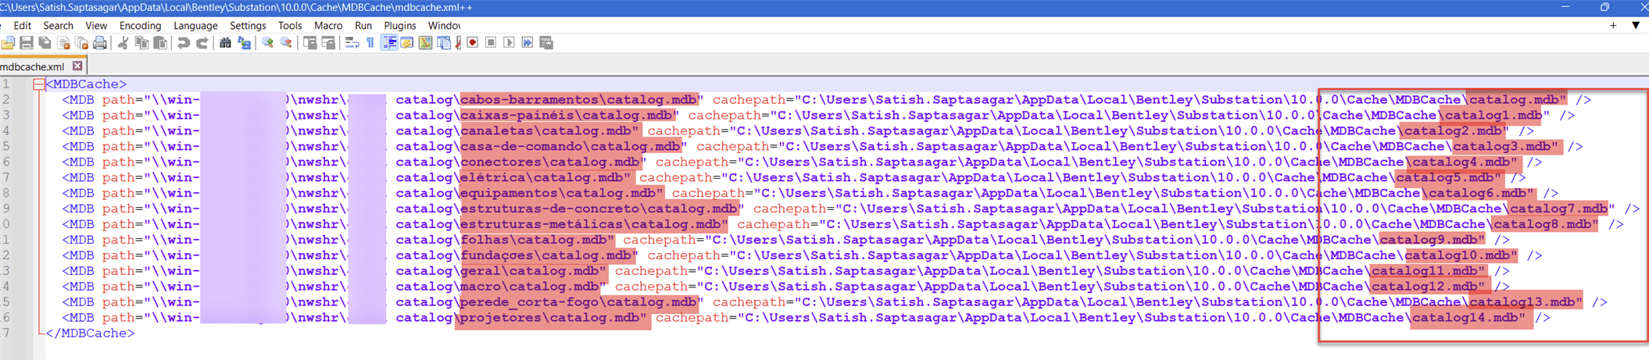Open the Plugins menu
This screenshot has width=1649, height=360.
(399, 26)
